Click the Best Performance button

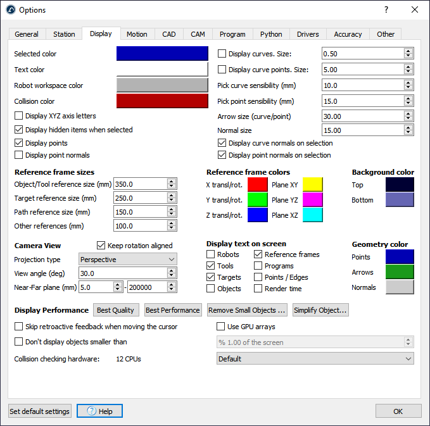click(x=172, y=310)
